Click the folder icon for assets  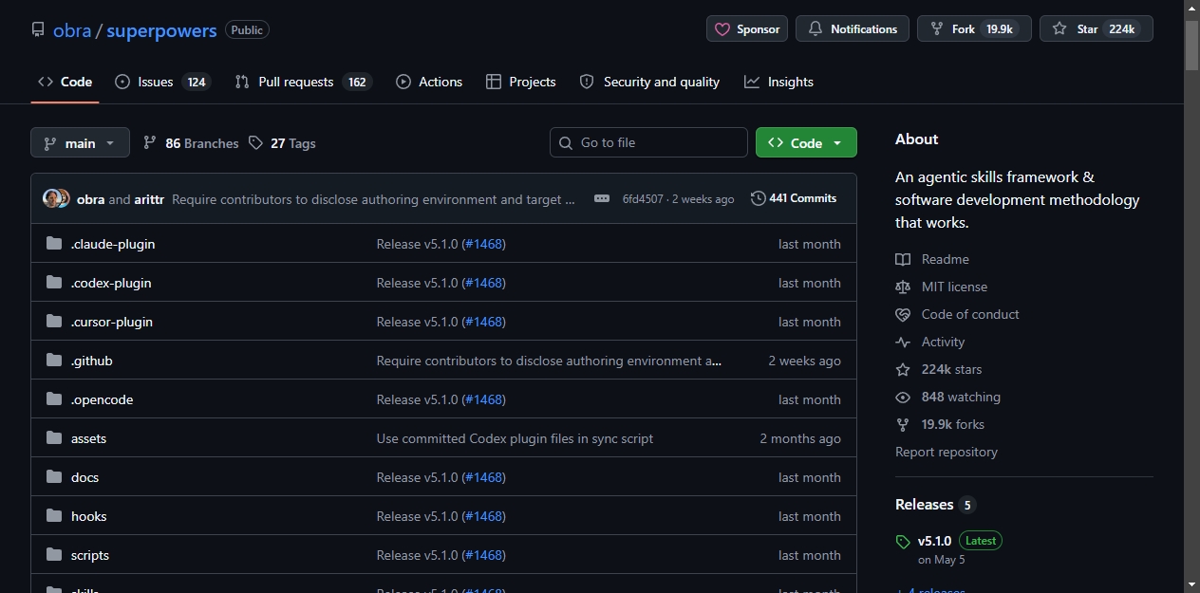(54, 438)
